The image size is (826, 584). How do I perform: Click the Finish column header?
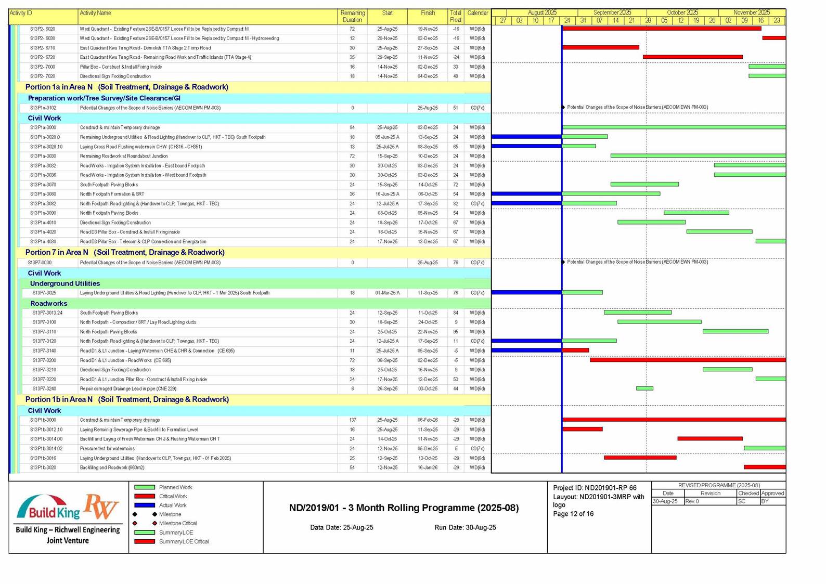point(428,17)
